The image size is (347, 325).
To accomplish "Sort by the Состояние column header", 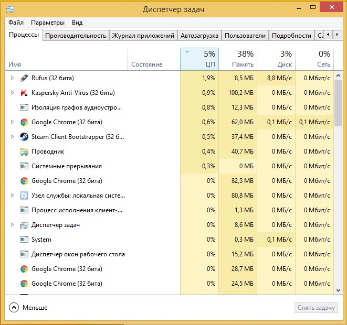I will click(154, 59).
